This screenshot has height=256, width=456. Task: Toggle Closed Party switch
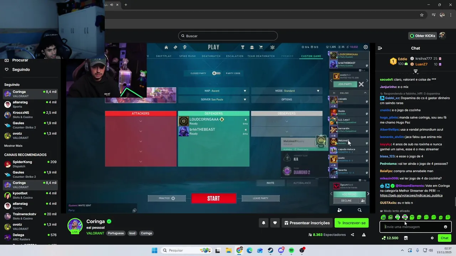216,73
